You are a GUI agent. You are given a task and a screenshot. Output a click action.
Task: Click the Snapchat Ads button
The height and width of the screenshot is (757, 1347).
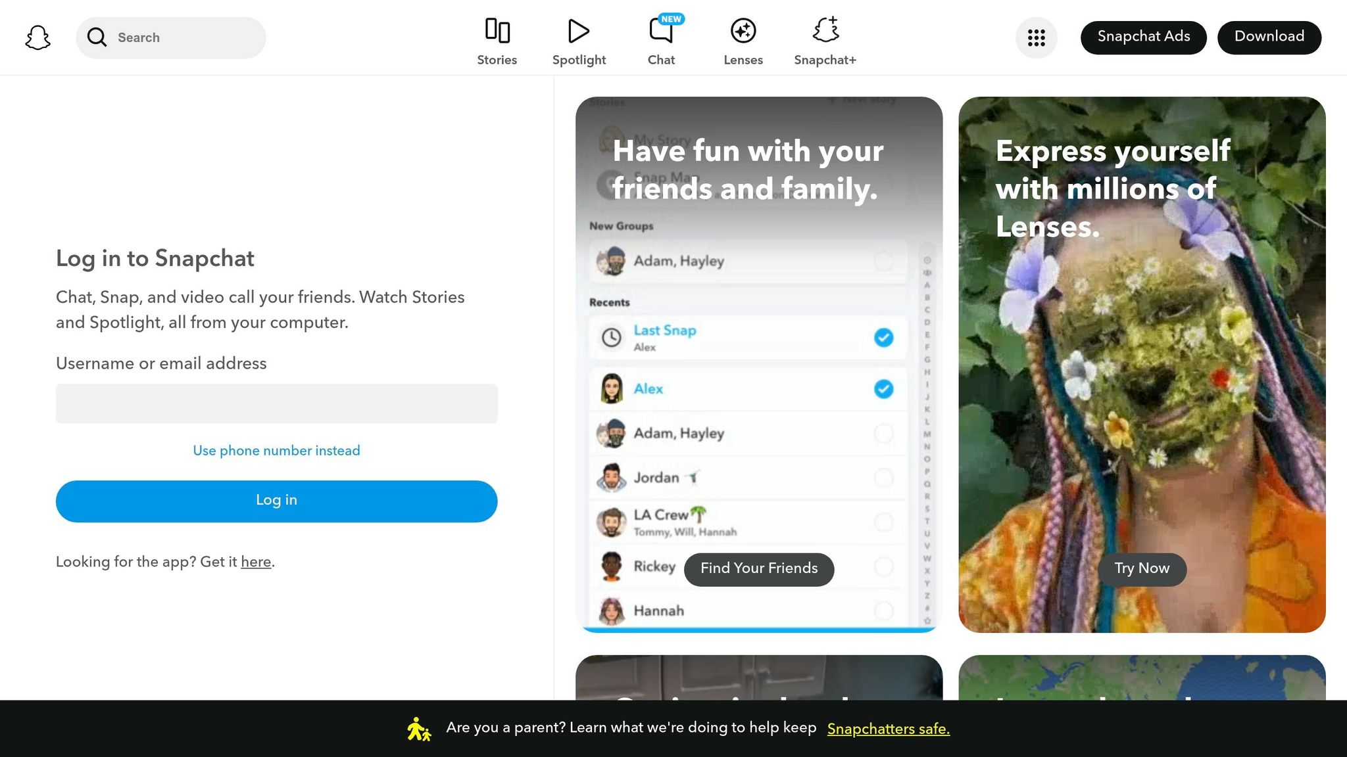1143,37
